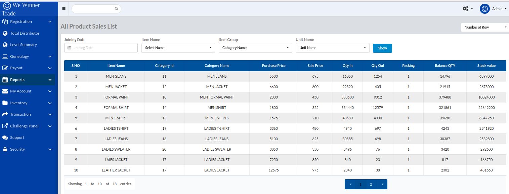Click the search magnifier icon
This screenshot has height=194, width=509.
point(116,9)
